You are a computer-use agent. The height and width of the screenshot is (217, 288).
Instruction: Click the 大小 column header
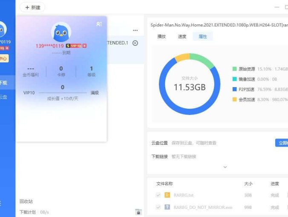[248, 184]
